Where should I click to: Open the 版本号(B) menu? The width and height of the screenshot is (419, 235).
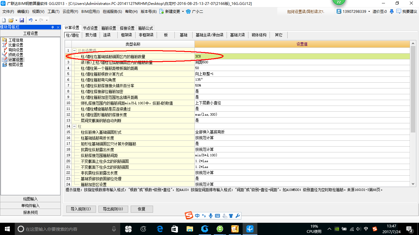click(x=148, y=12)
